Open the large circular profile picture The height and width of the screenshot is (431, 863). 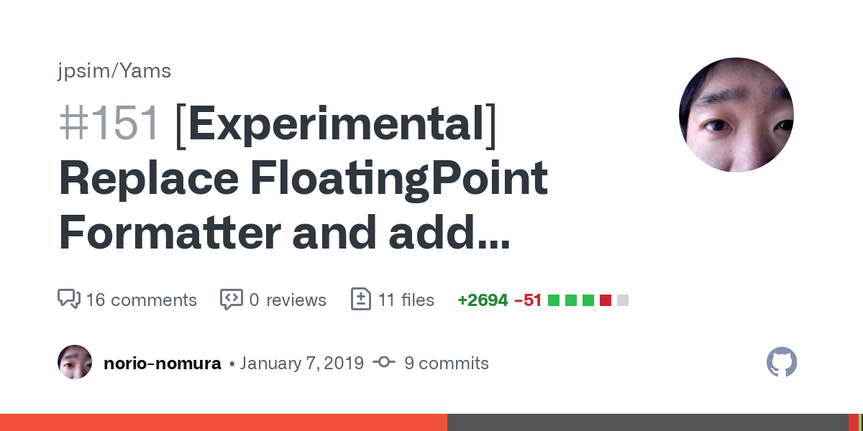[736, 115]
